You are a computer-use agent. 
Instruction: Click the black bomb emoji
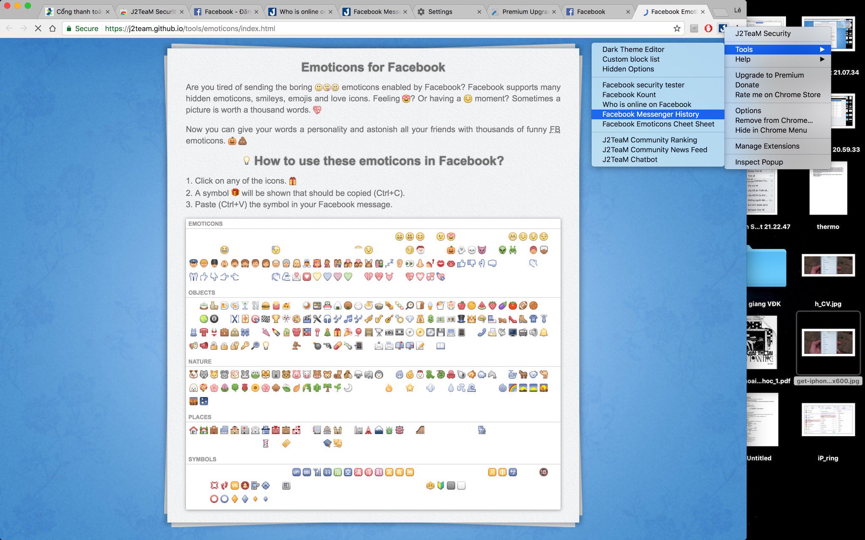tap(317, 346)
